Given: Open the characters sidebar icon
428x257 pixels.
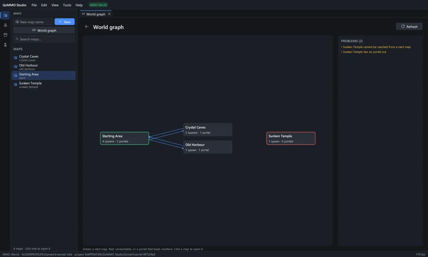Looking at the screenshot, I should pyautogui.click(x=5, y=25).
